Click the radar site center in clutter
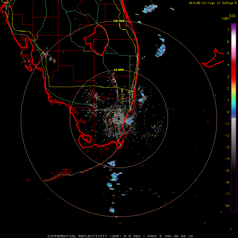 coord(118,119)
